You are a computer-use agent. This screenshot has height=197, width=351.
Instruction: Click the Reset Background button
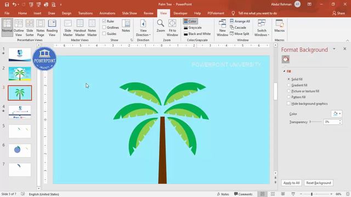coord(319,183)
